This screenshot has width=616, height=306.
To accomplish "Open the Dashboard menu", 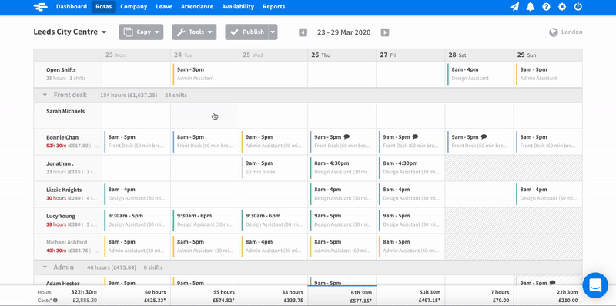I will click(72, 7).
